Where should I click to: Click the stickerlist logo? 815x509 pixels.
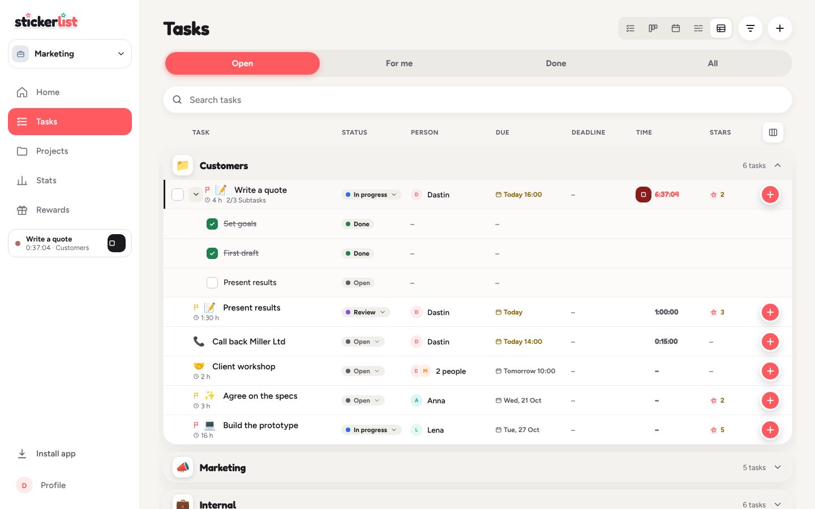point(46,21)
